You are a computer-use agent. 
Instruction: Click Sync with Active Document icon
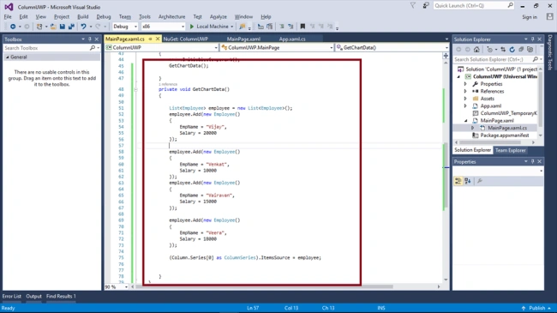click(x=503, y=50)
